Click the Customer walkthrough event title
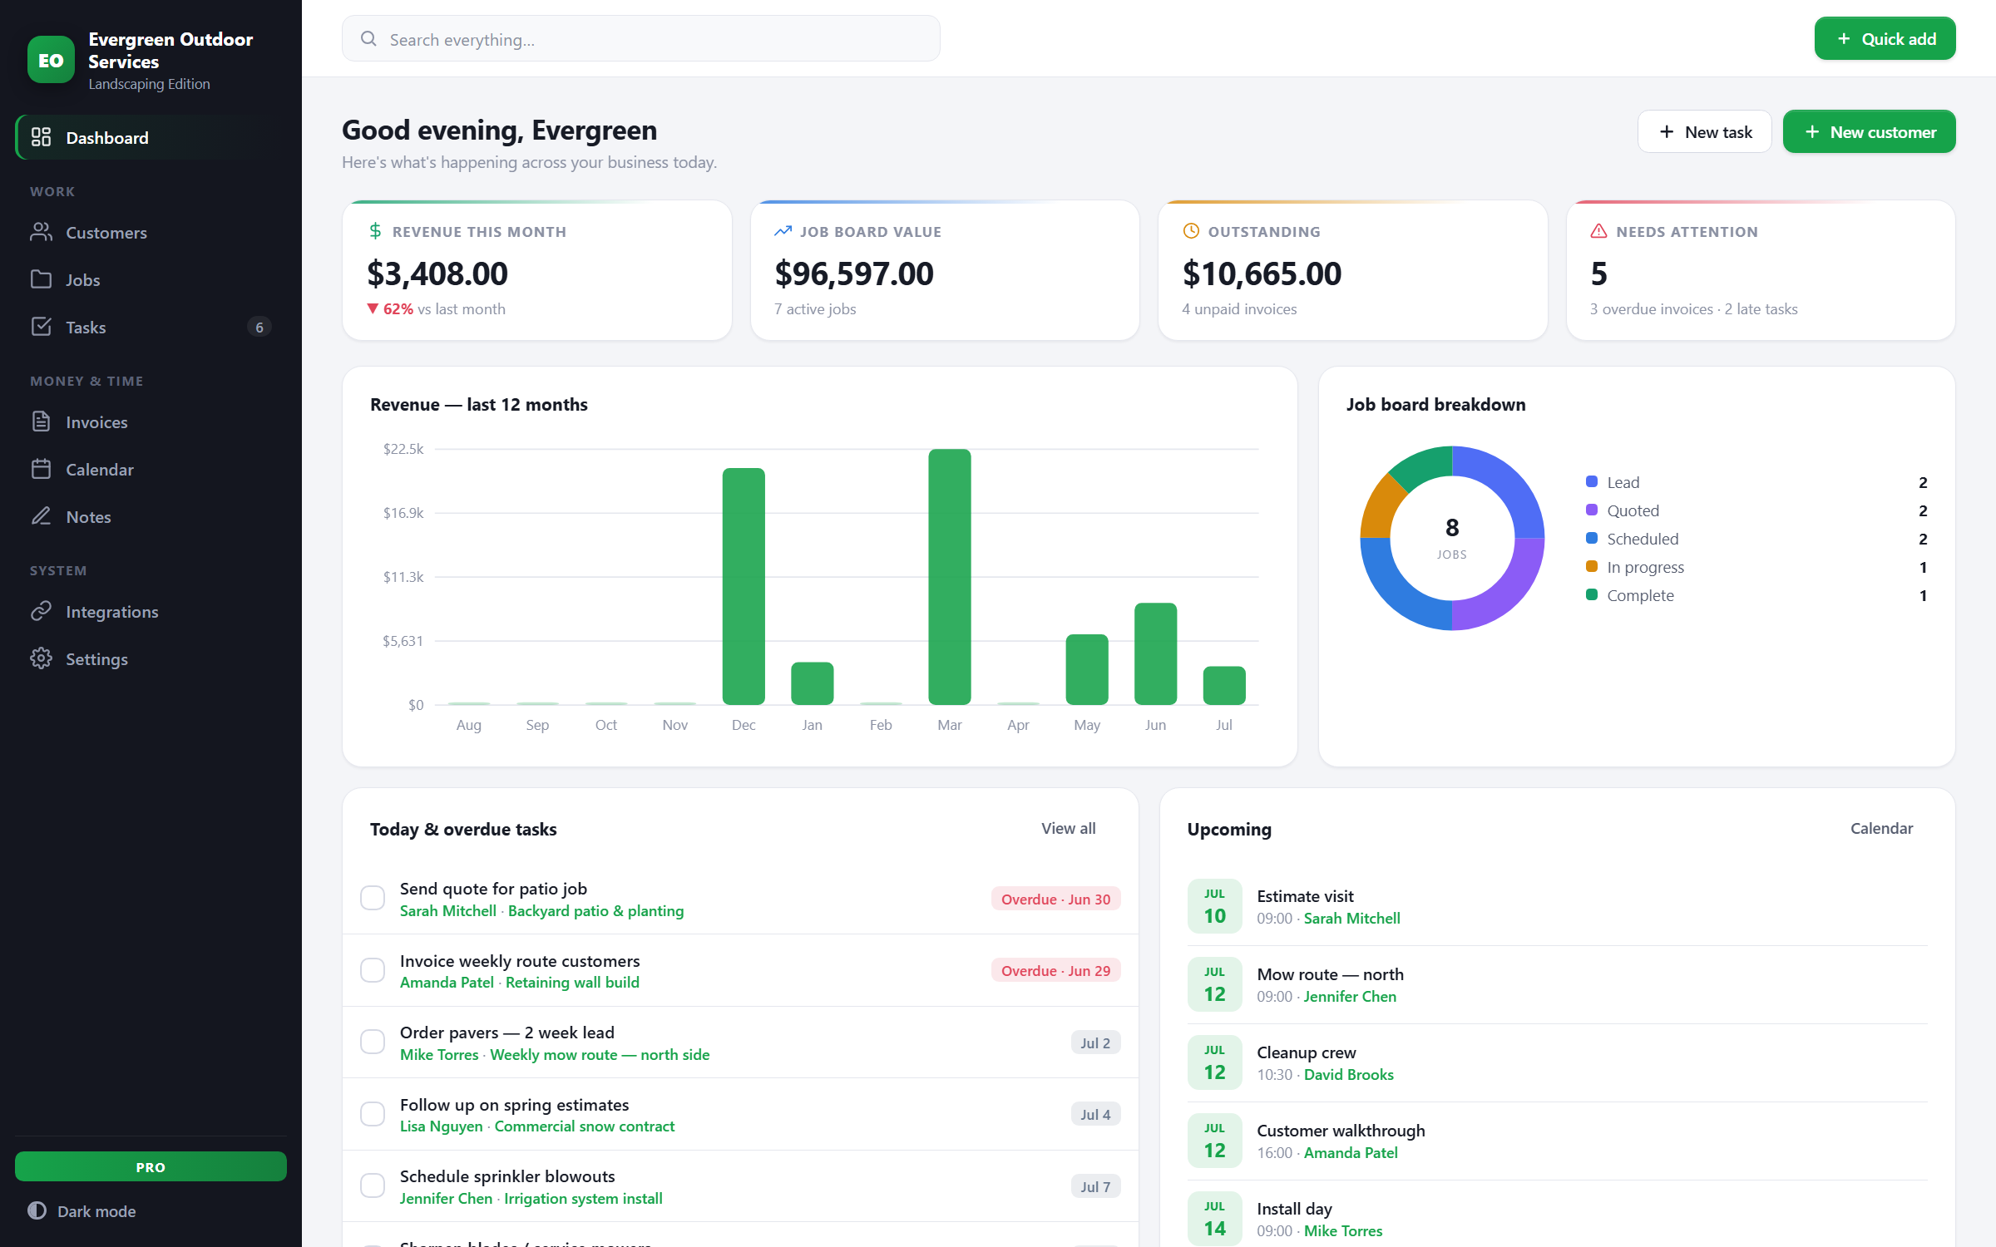1996x1247 pixels. coord(1341,1130)
